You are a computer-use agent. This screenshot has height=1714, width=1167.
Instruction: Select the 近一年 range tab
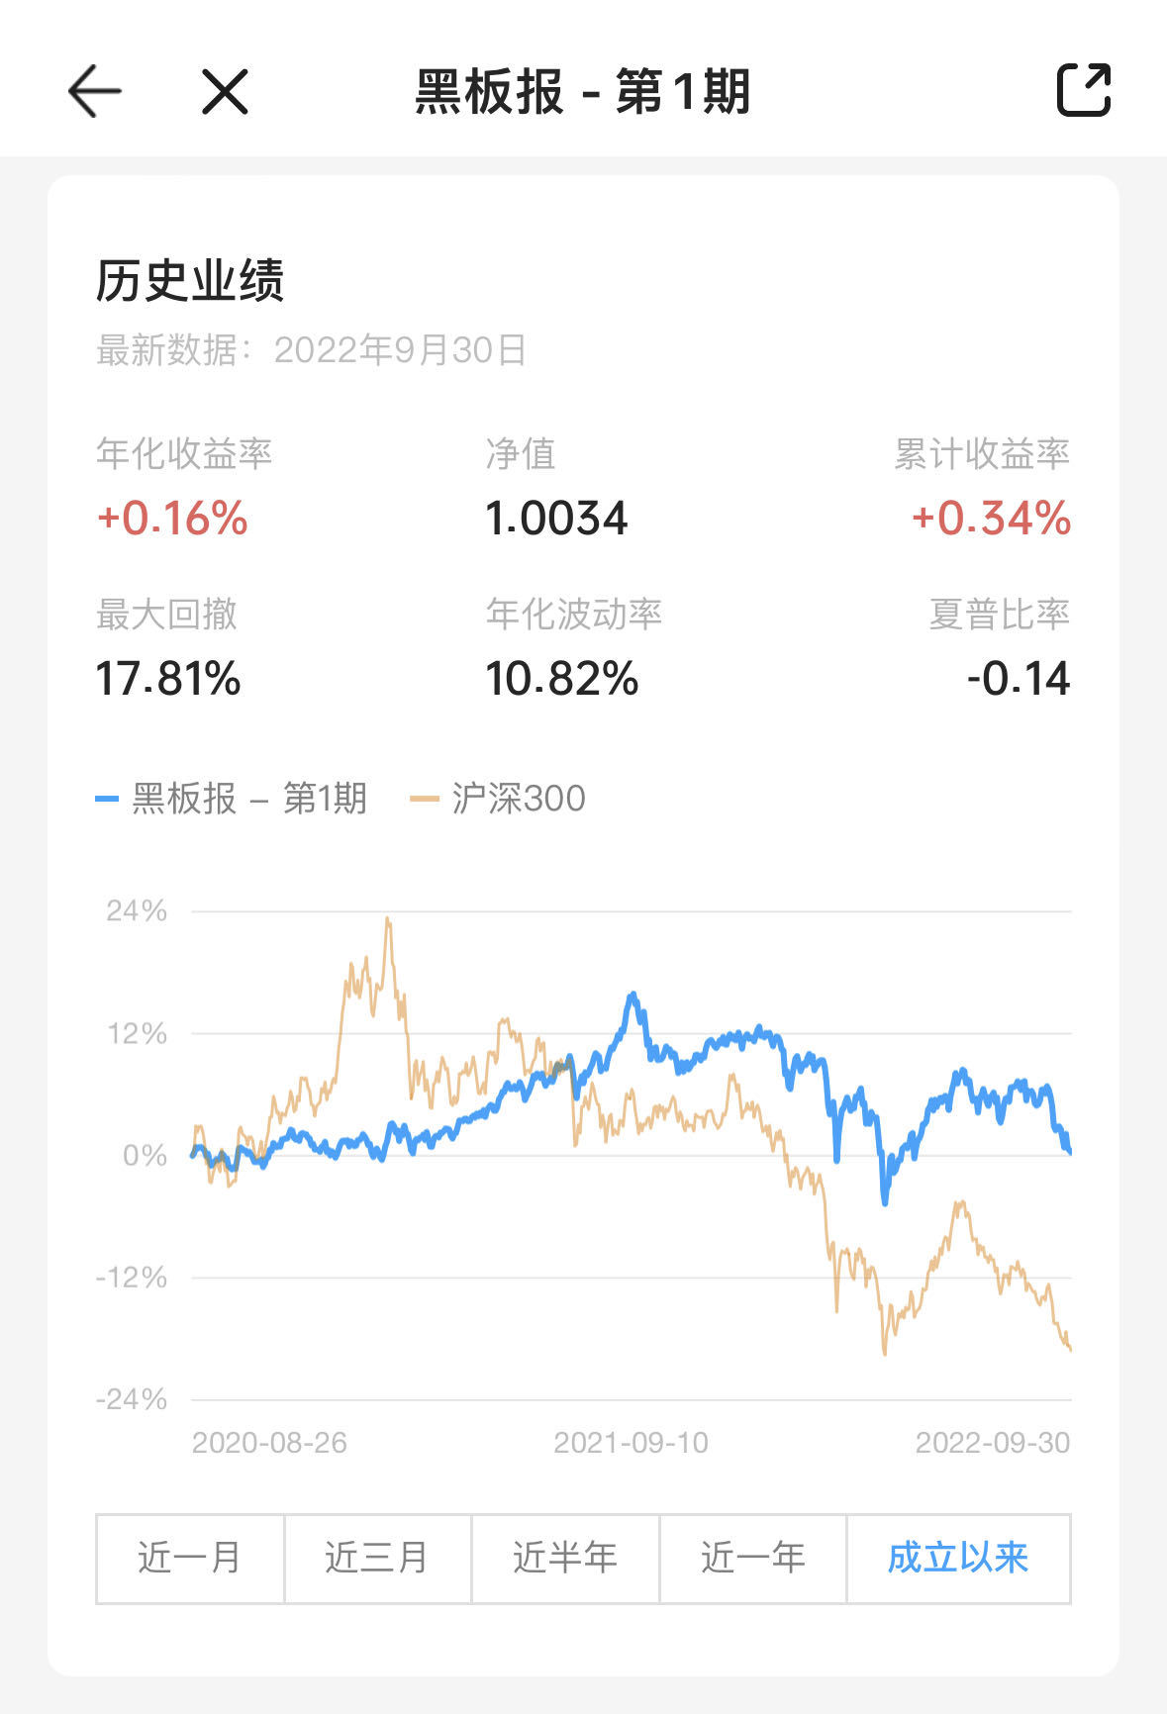753,1558
